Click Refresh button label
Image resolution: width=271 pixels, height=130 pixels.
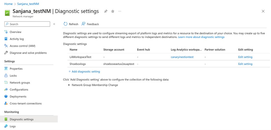[x=74, y=24]
